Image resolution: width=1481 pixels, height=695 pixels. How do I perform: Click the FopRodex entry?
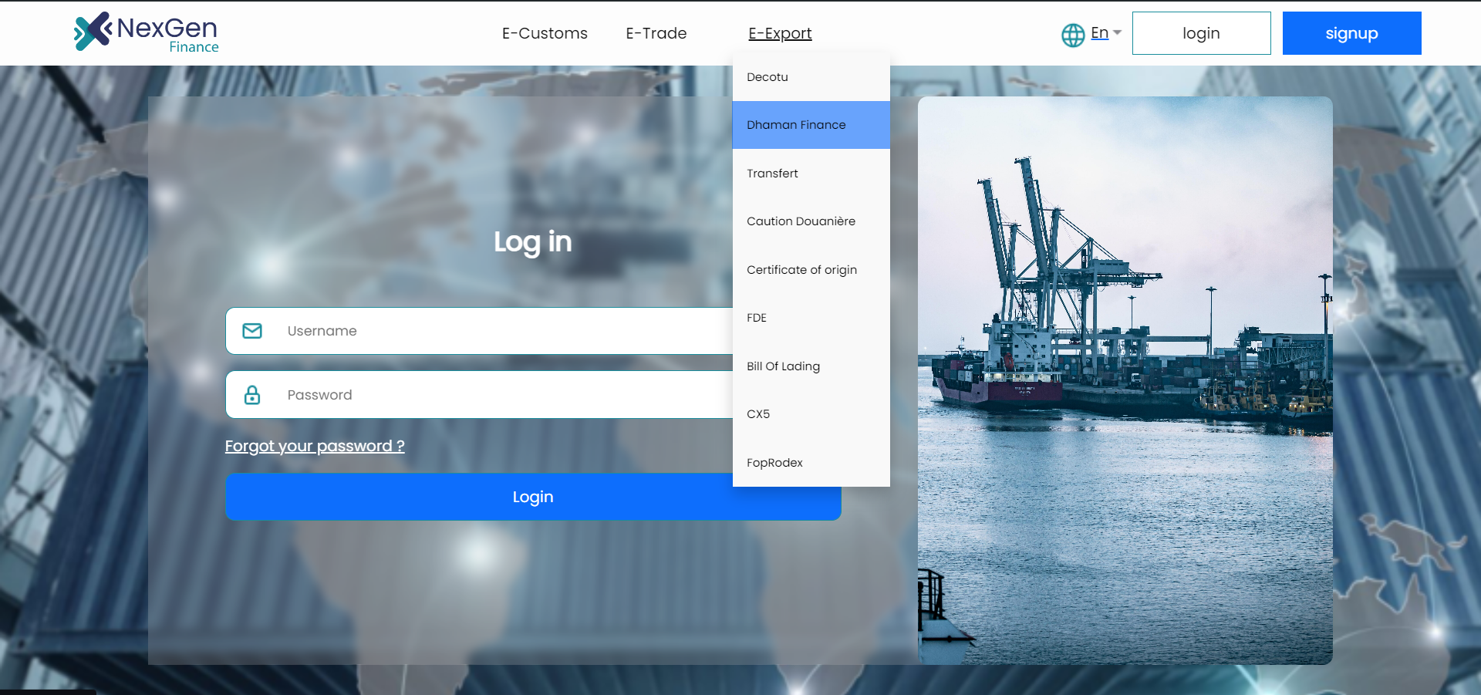pyautogui.click(x=774, y=463)
